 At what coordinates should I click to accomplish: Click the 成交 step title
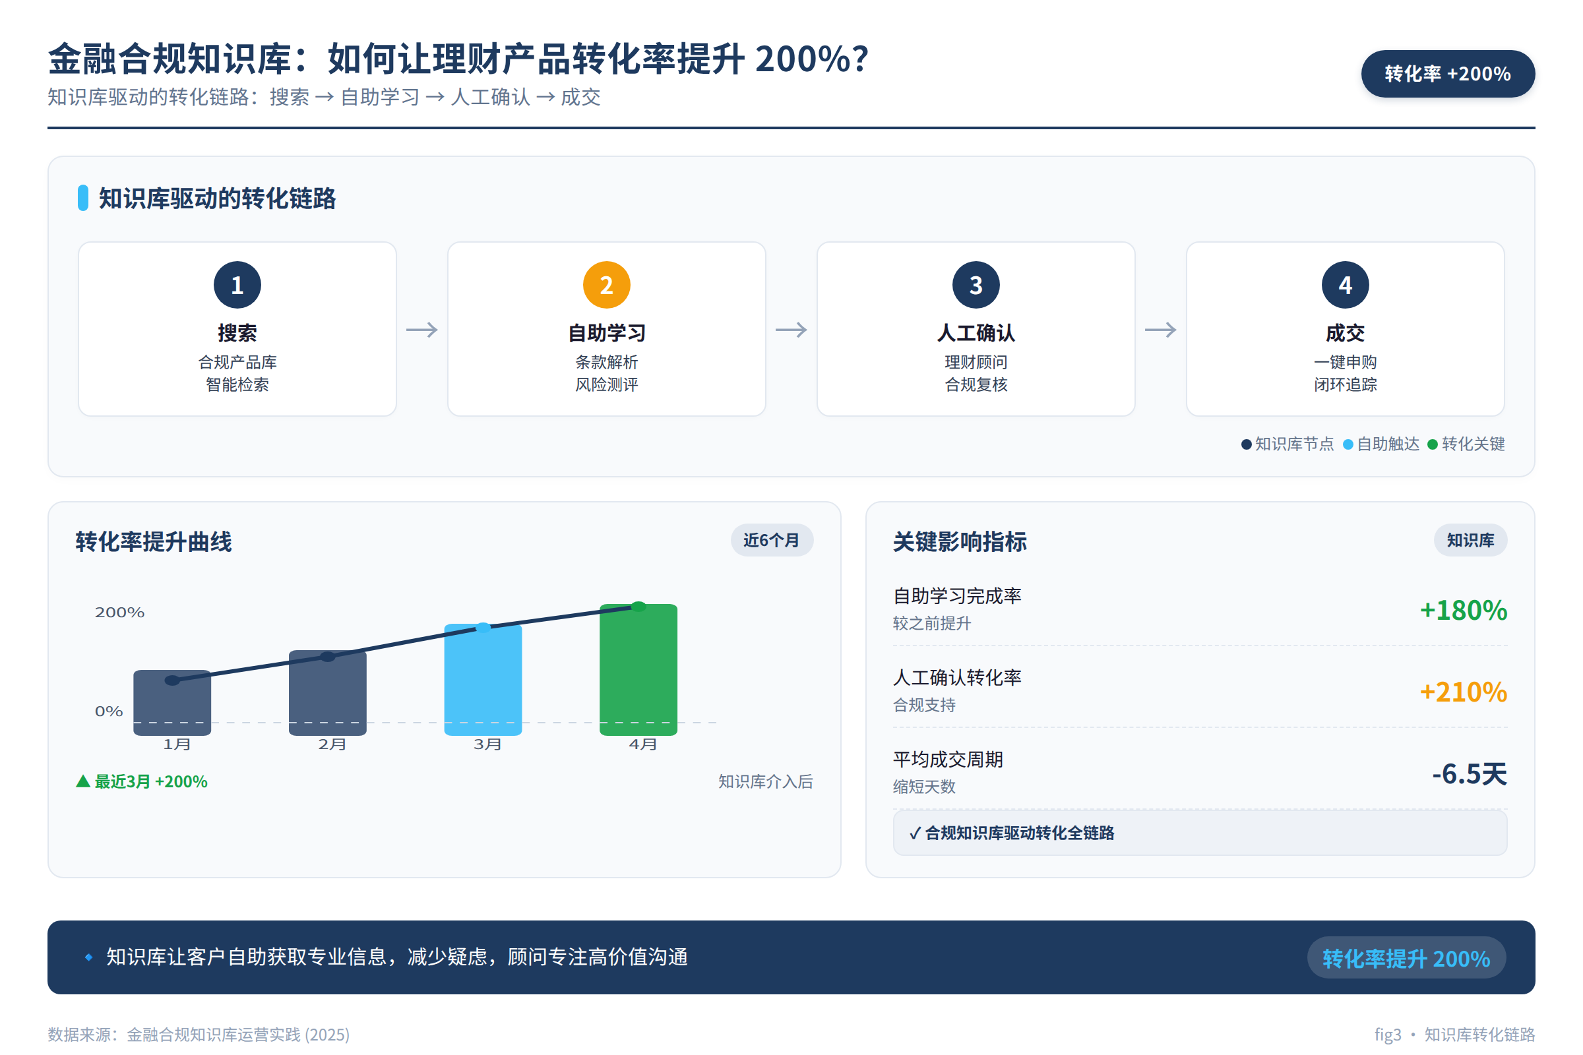point(1346,333)
